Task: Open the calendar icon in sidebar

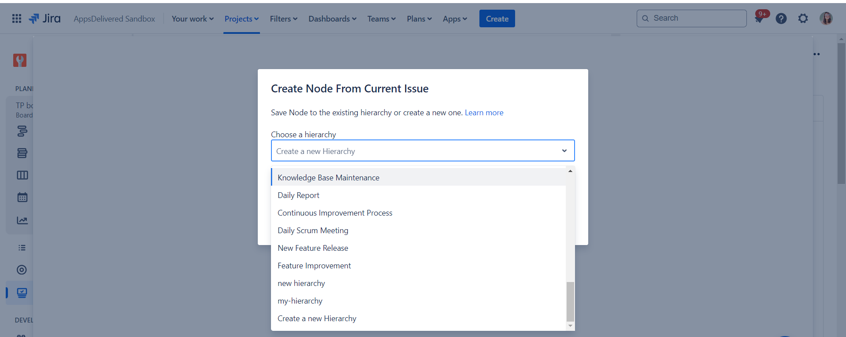Action: click(x=22, y=198)
